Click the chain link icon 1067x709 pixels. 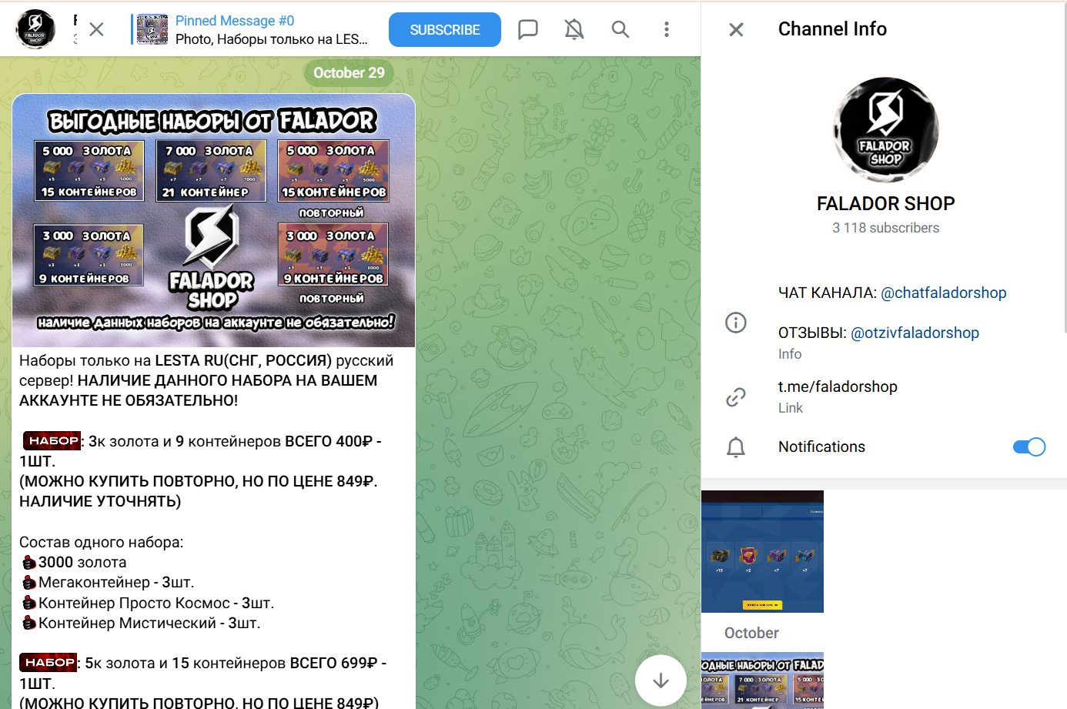(736, 396)
